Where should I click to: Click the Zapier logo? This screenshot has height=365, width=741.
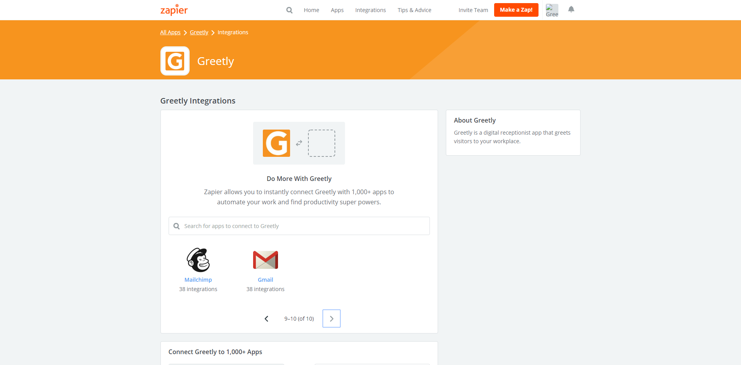tap(174, 10)
